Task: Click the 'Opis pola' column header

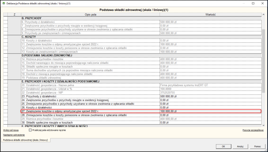Action: (x=91, y=15)
